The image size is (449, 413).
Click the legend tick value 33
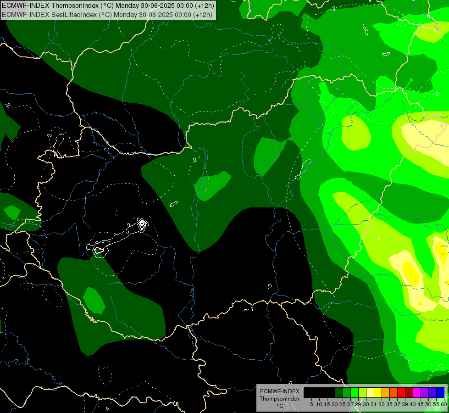click(382, 404)
